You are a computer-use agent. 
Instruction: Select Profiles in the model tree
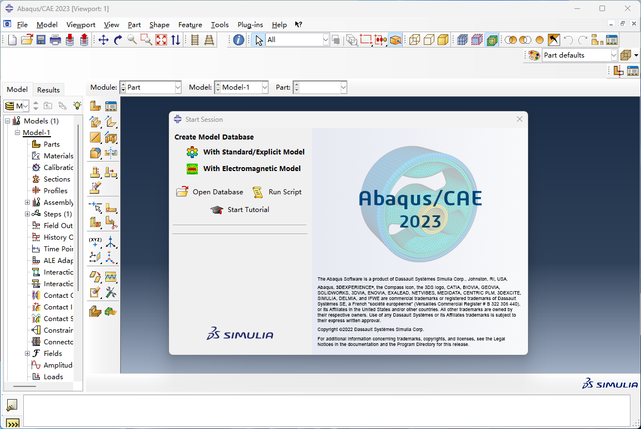pos(55,191)
